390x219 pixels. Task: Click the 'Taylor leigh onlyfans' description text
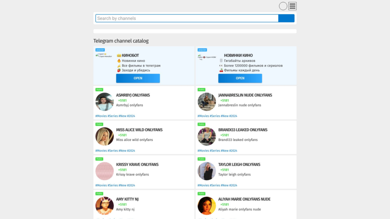(235, 175)
